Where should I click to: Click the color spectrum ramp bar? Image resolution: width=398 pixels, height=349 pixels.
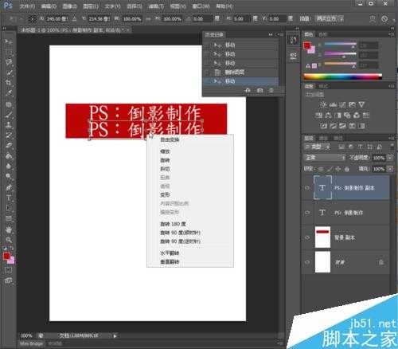tap(343, 76)
